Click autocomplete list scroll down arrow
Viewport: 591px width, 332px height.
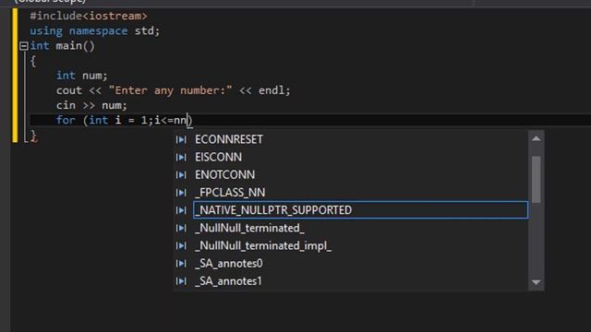point(536,282)
